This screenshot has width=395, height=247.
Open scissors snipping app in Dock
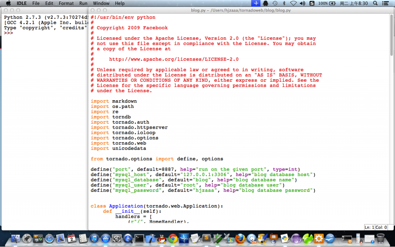(184, 239)
